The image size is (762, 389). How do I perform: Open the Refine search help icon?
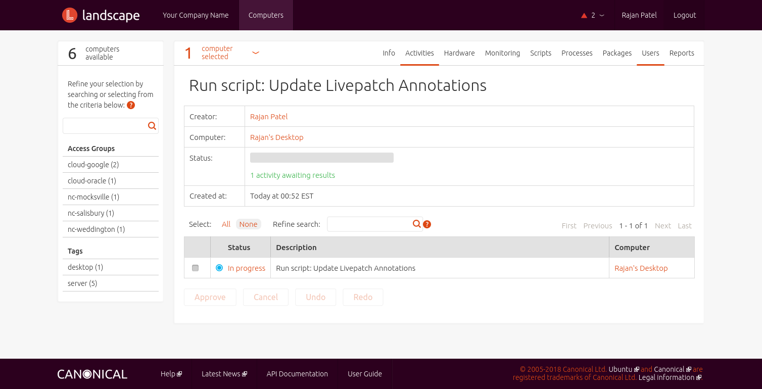click(x=427, y=224)
